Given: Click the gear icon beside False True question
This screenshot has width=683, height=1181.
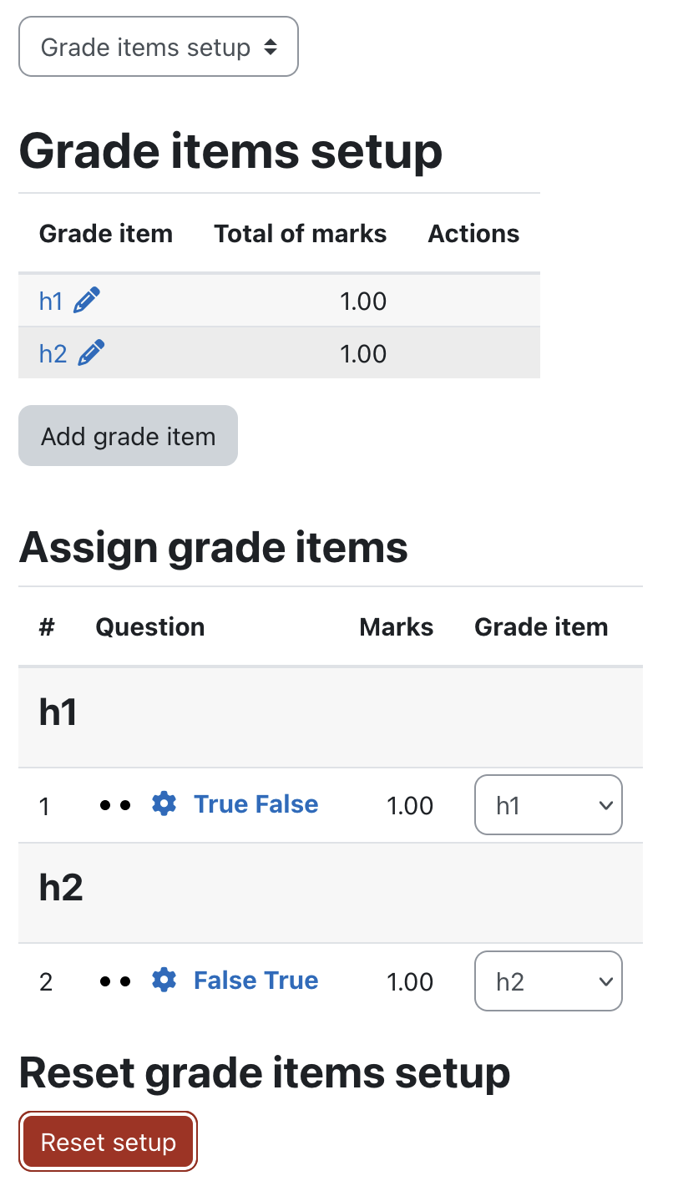Looking at the screenshot, I should (x=164, y=980).
